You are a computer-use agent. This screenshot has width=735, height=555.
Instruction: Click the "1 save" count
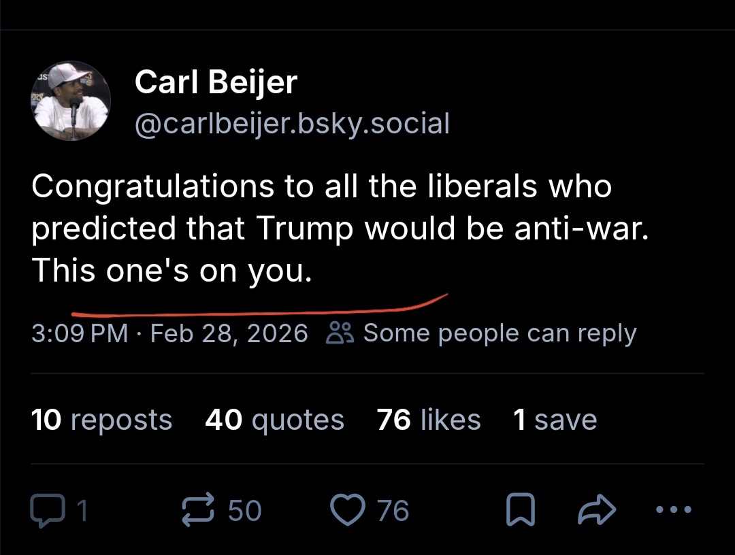555,420
